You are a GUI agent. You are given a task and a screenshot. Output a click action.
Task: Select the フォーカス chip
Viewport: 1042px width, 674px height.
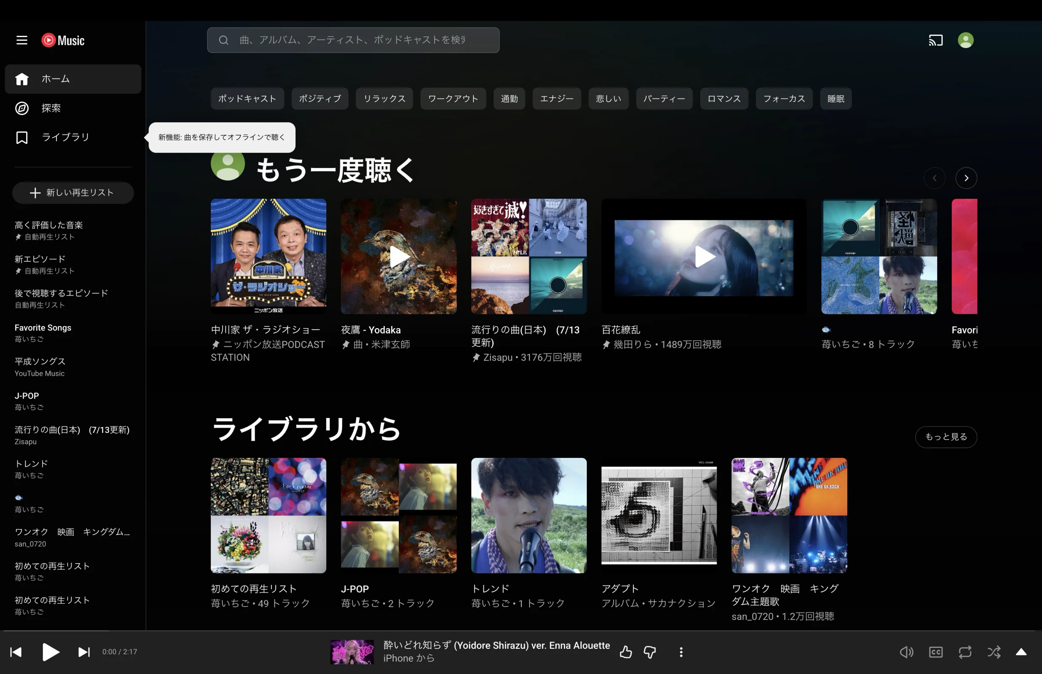[784, 99]
